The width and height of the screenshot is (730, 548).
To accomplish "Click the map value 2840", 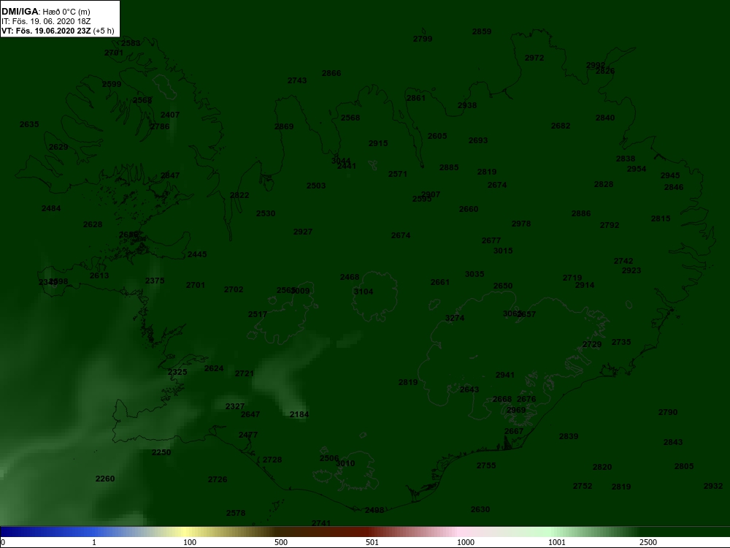I will (x=605, y=118).
